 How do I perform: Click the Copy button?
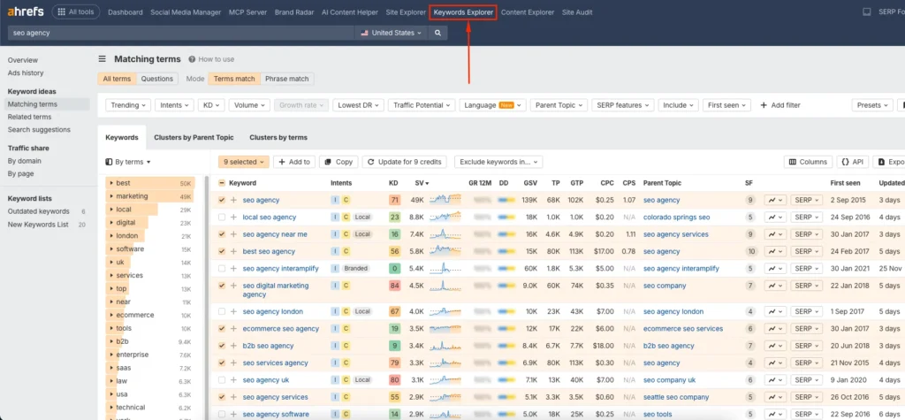pyautogui.click(x=338, y=162)
